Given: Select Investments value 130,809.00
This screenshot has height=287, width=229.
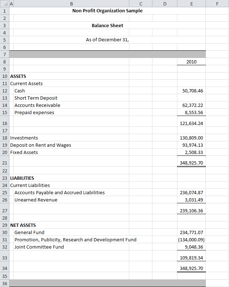Looking at the screenshot, I should (x=191, y=138).
